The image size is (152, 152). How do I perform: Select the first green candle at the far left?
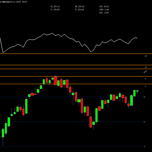3,133
